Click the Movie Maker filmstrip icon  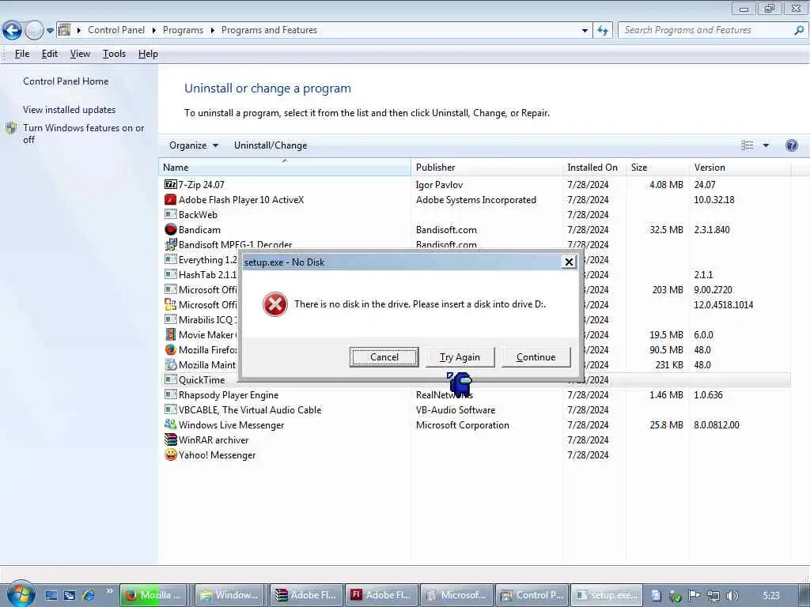click(x=171, y=334)
